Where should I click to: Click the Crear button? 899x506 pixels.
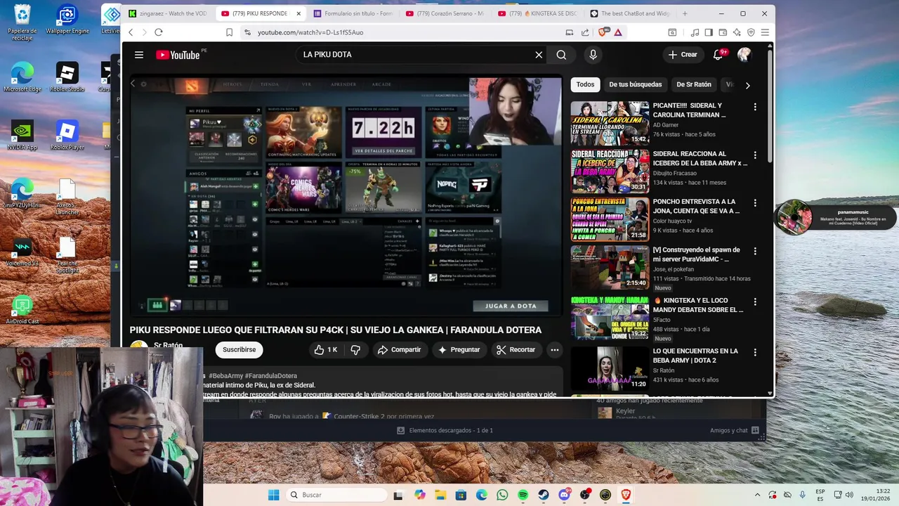click(x=683, y=55)
